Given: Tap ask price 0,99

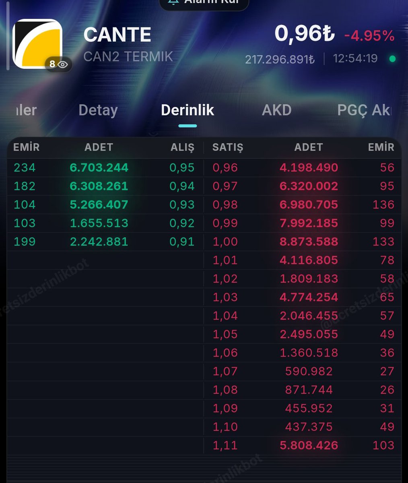Looking at the screenshot, I should click(225, 223).
